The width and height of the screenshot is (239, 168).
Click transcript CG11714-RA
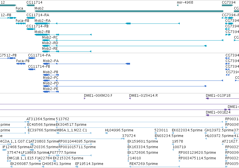[x=31, y=18]
